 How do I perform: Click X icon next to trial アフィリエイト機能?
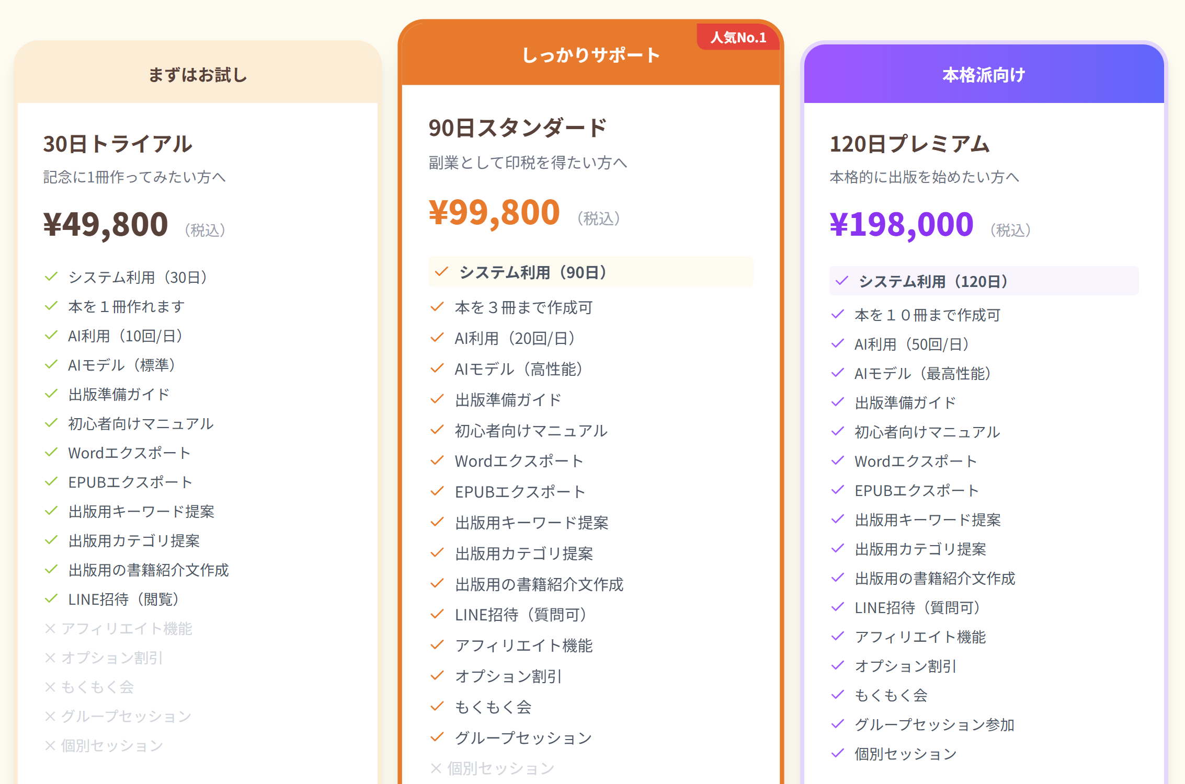tap(50, 628)
